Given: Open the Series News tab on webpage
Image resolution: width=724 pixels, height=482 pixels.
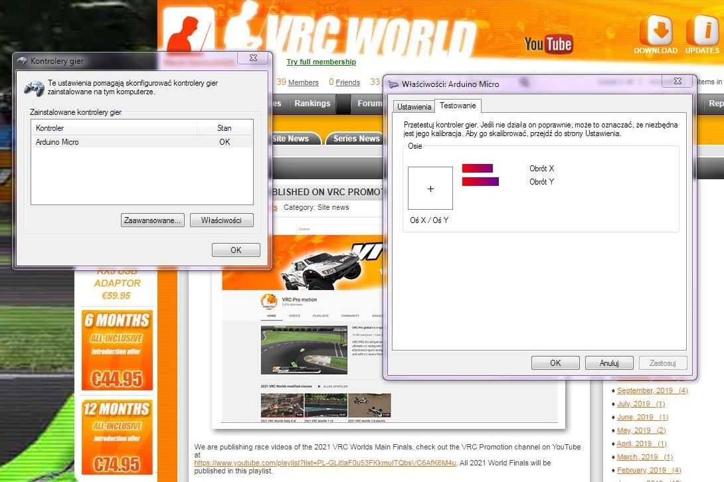Looking at the screenshot, I should tap(356, 139).
